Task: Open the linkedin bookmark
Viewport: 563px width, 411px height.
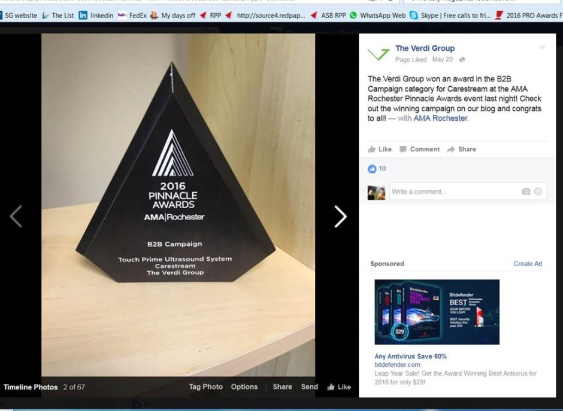Action: click(x=101, y=15)
